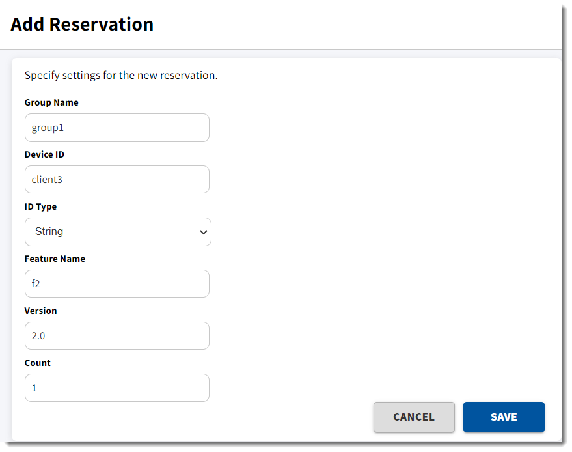The height and width of the screenshot is (452, 572).
Task: Click the CANCEL button
Action: tap(414, 417)
